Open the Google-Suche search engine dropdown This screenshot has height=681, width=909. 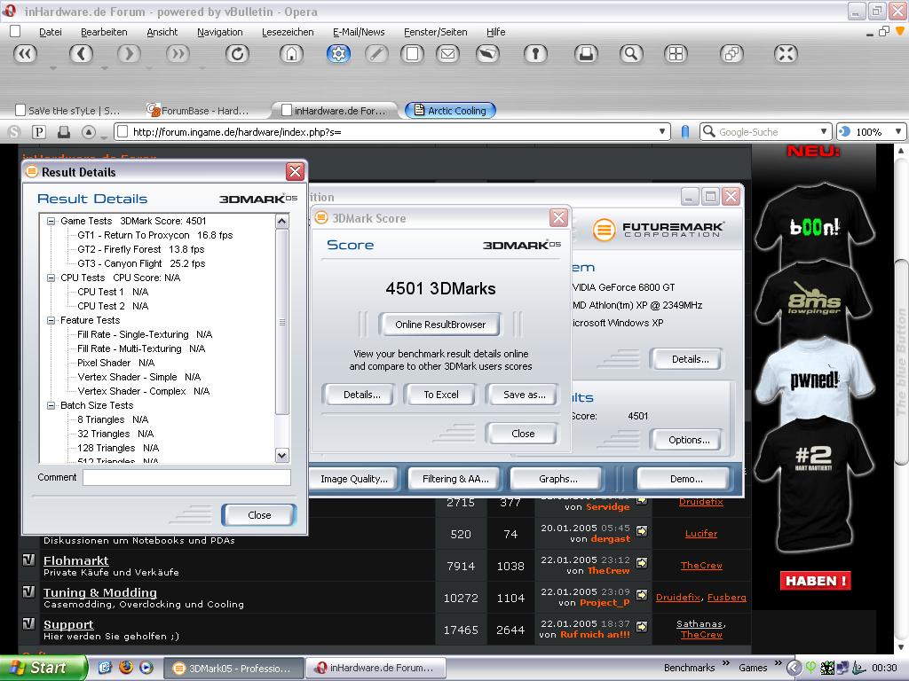point(823,131)
